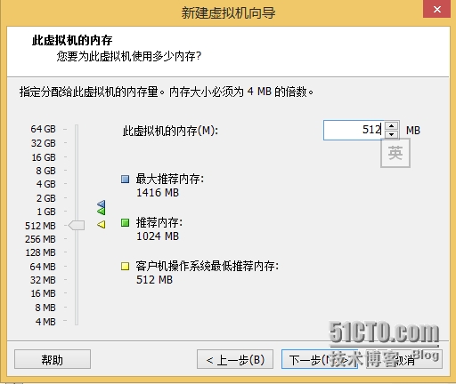Click the 您要为此虚拟机使用多少内存? subtitle
This screenshot has height=384, width=456.
pyautogui.click(x=129, y=56)
